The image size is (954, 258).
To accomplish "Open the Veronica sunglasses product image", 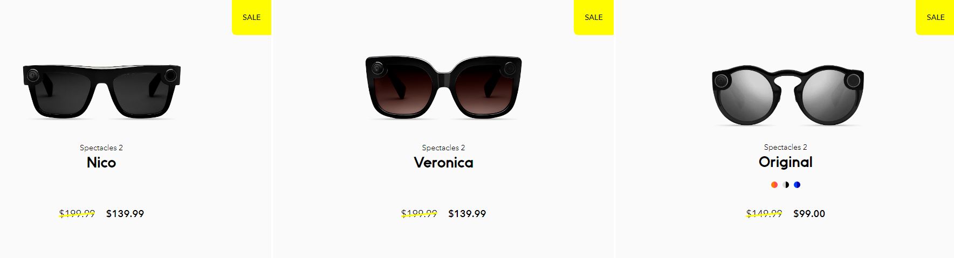I will pyautogui.click(x=443, y=87).
